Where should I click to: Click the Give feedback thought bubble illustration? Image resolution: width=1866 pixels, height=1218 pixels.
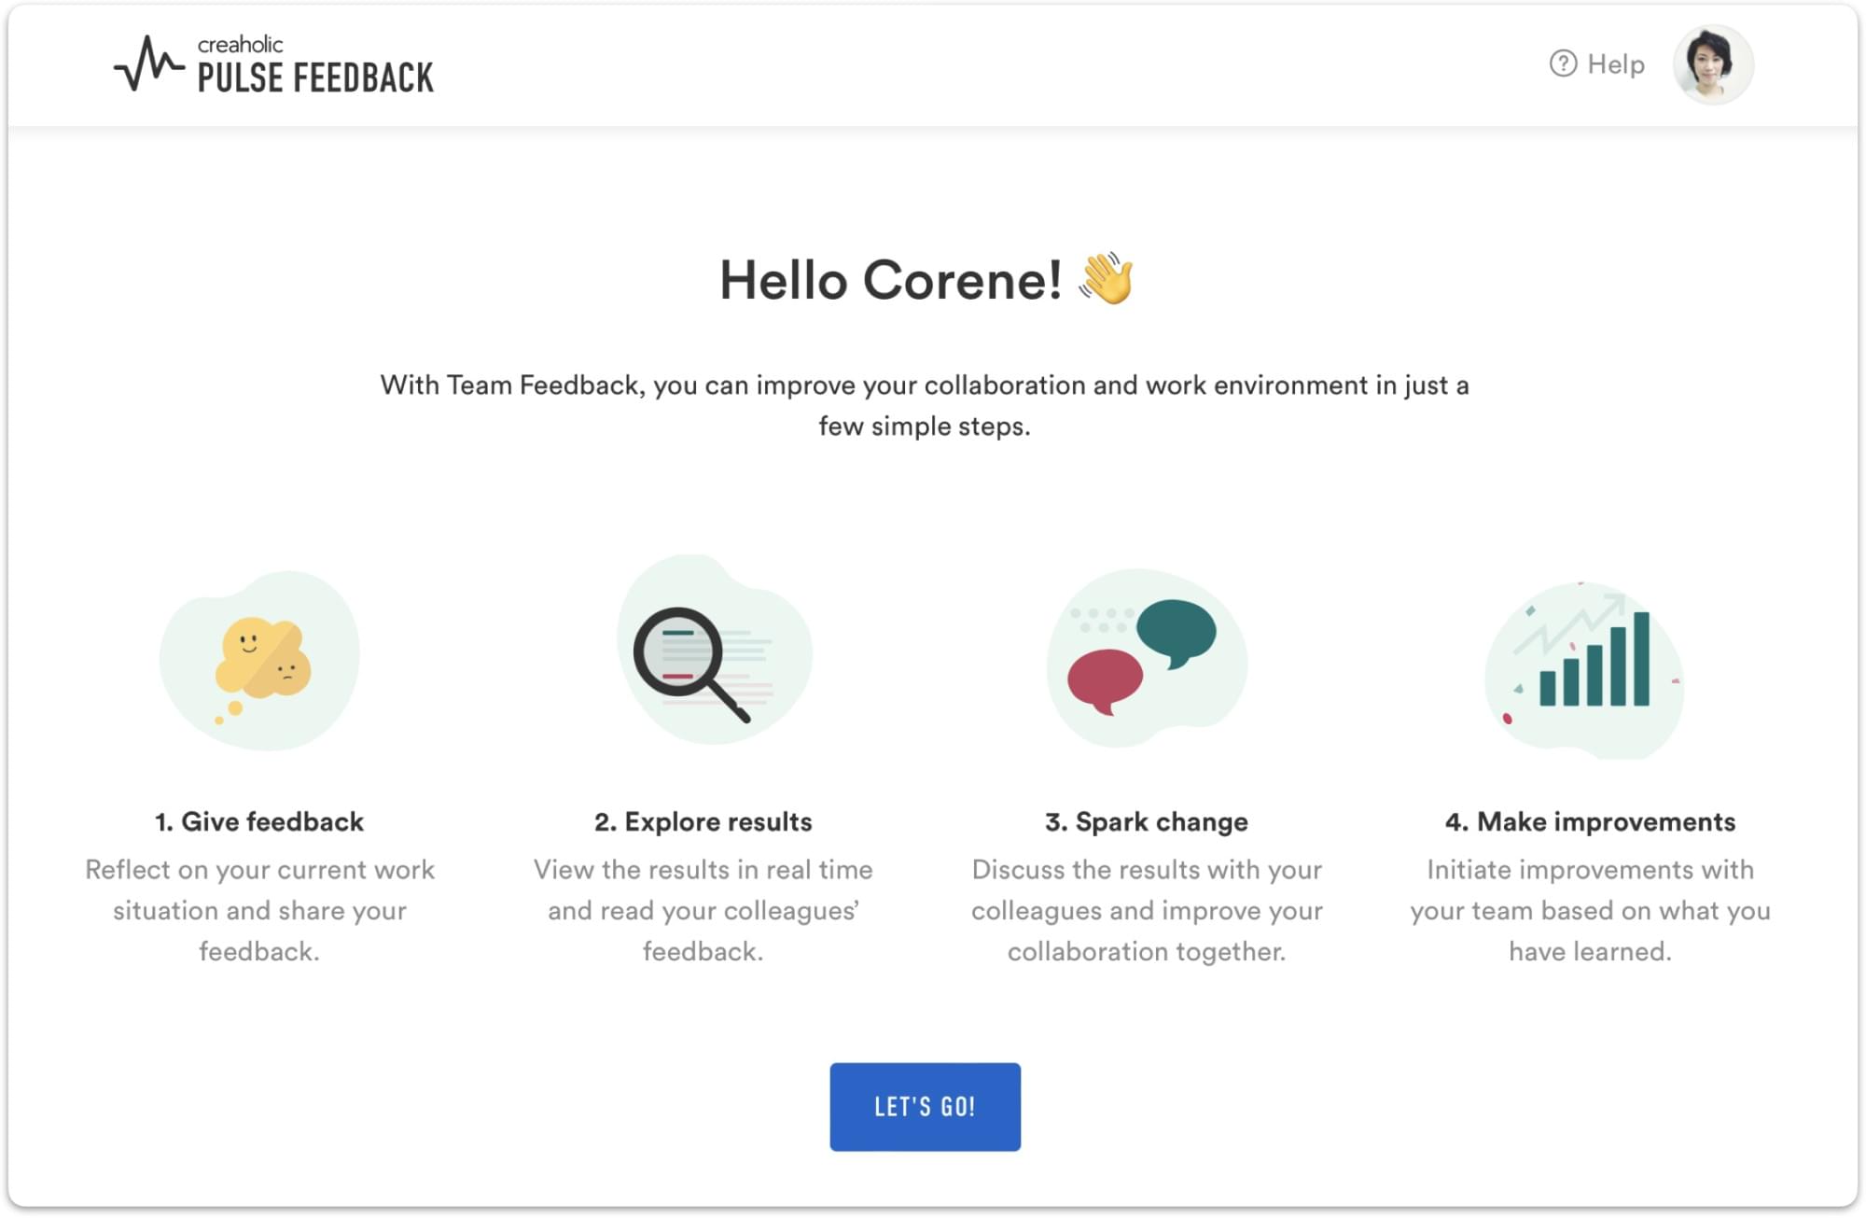[260, 660]
